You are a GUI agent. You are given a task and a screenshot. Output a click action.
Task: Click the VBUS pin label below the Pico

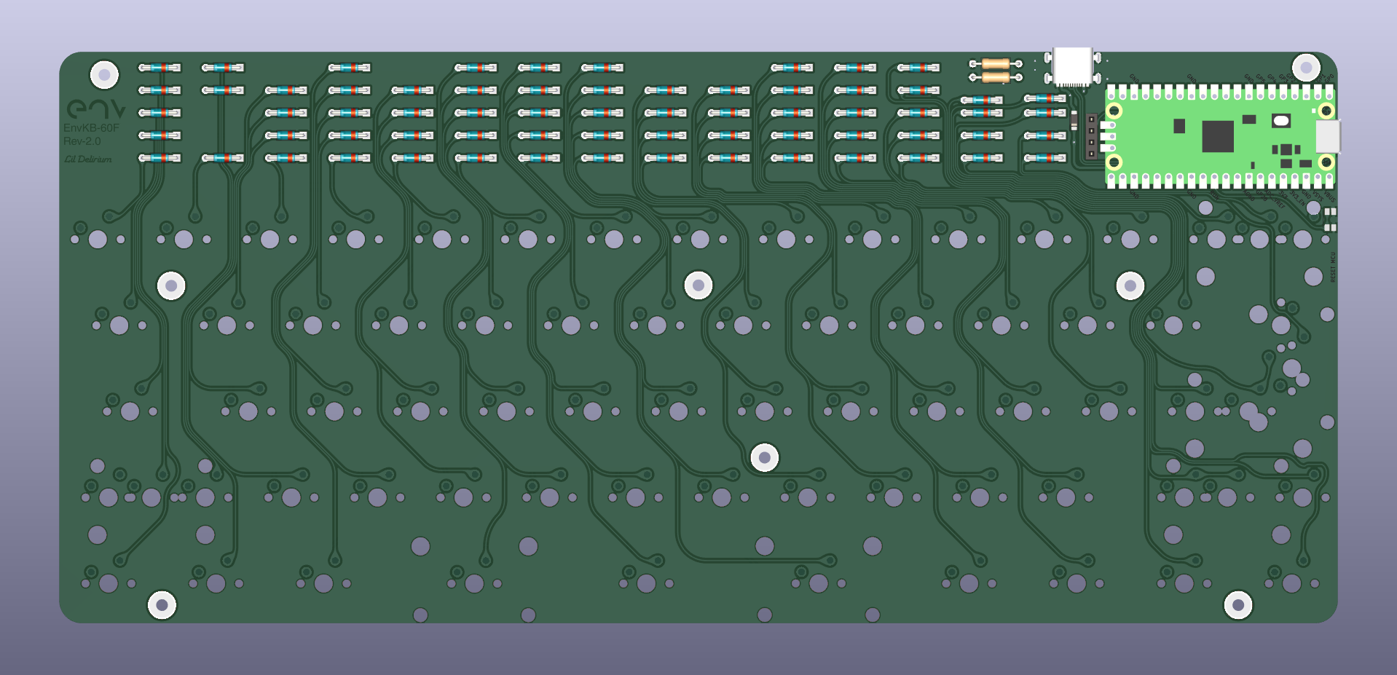pos(1330,197)
